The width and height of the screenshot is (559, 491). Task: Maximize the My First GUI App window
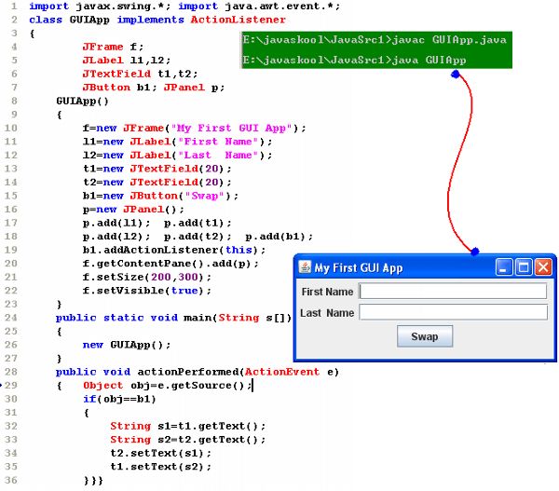524,267
